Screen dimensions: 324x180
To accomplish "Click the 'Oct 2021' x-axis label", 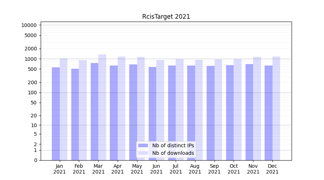I will click(x=234, y=169).
